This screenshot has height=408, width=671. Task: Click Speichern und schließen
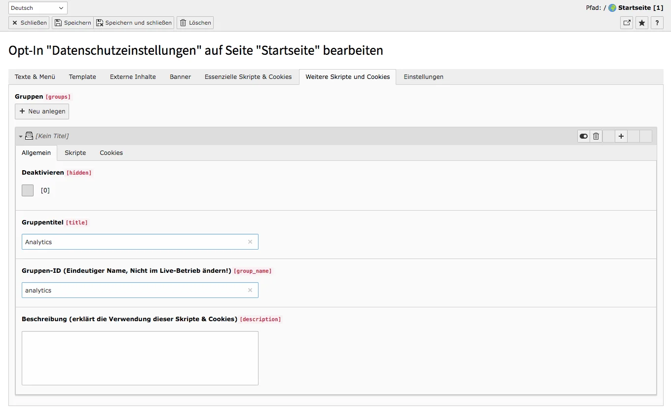click(x=134, y=23)
